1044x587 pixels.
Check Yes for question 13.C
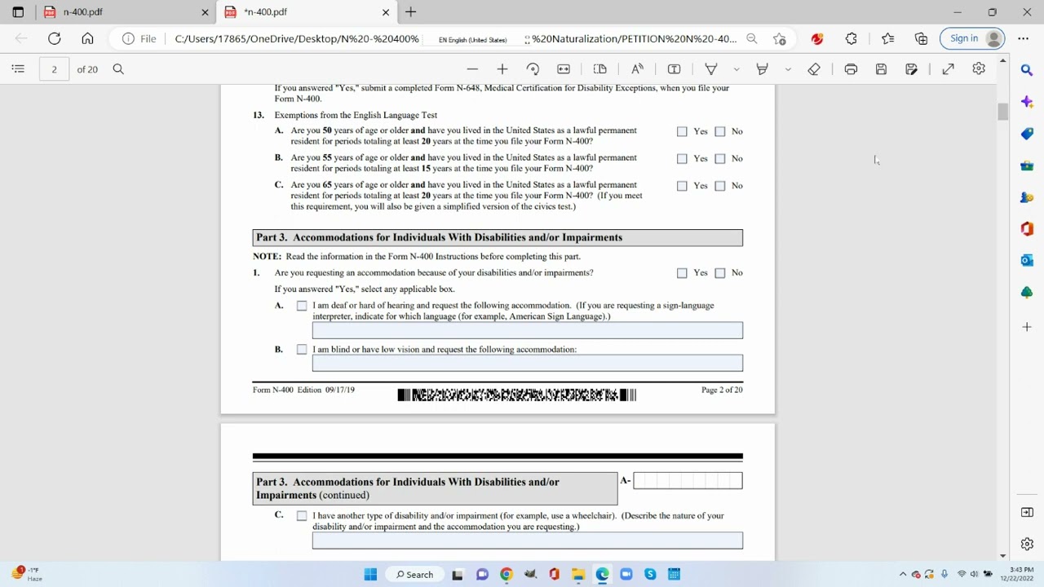[682, 186]
